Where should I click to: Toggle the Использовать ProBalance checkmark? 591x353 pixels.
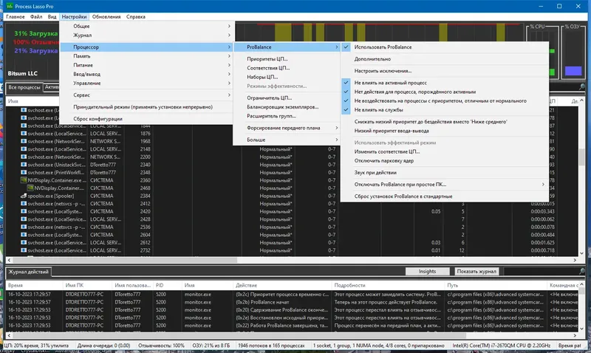346,47
